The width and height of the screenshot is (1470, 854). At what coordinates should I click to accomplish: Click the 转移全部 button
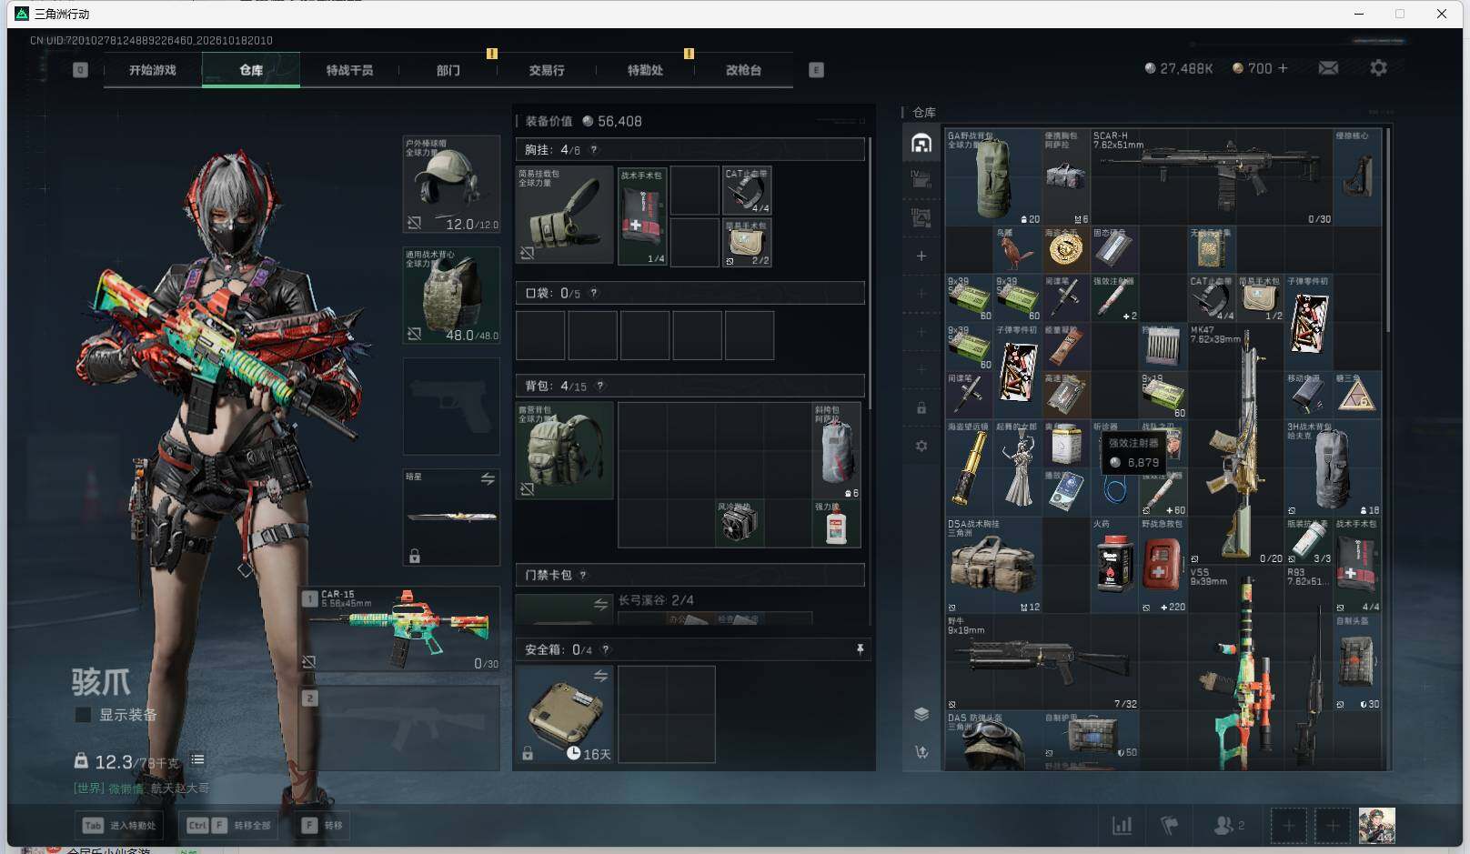pyautogui.click(x=228, y=825)
